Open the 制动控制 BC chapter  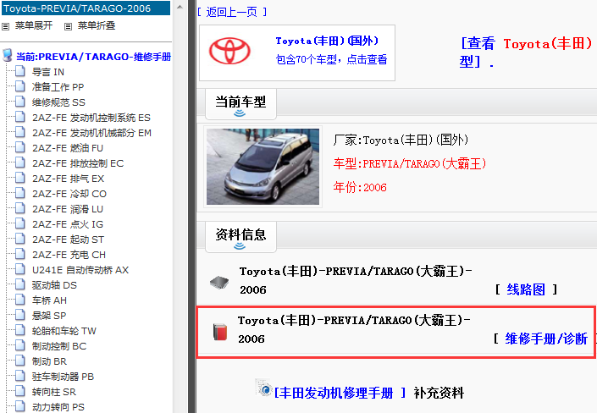[x=59, y=346]
